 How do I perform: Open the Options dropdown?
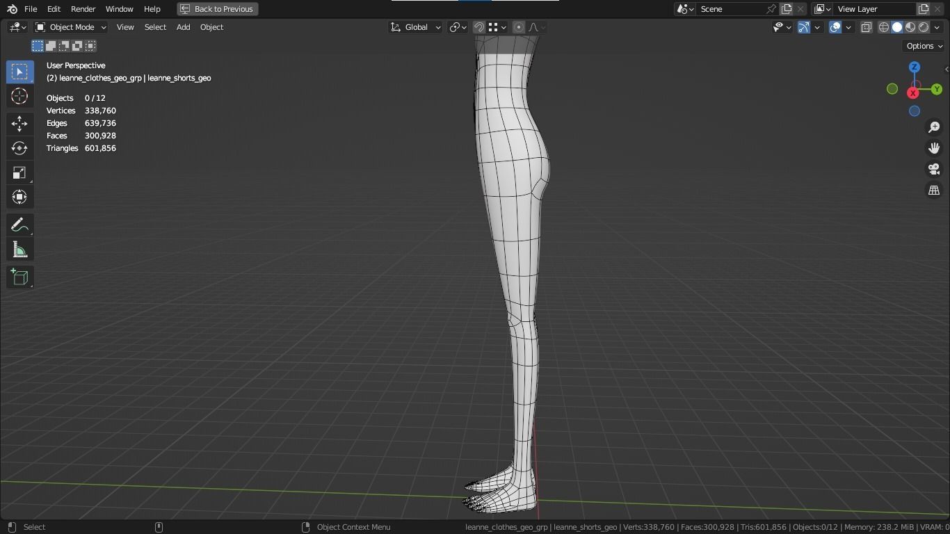click(924, 46)
